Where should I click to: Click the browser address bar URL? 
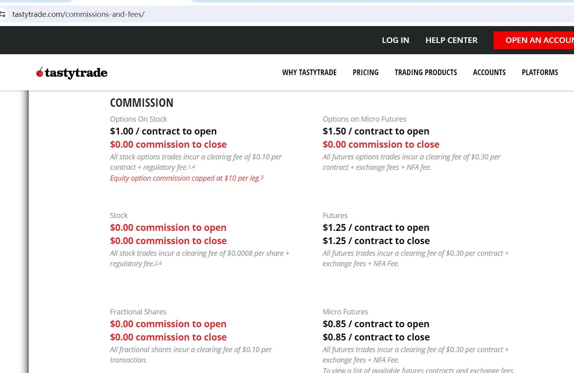[78, 14]
